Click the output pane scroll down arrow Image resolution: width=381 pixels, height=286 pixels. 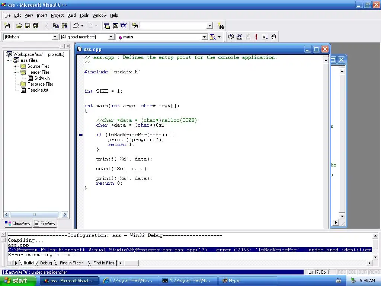point(375,257)
